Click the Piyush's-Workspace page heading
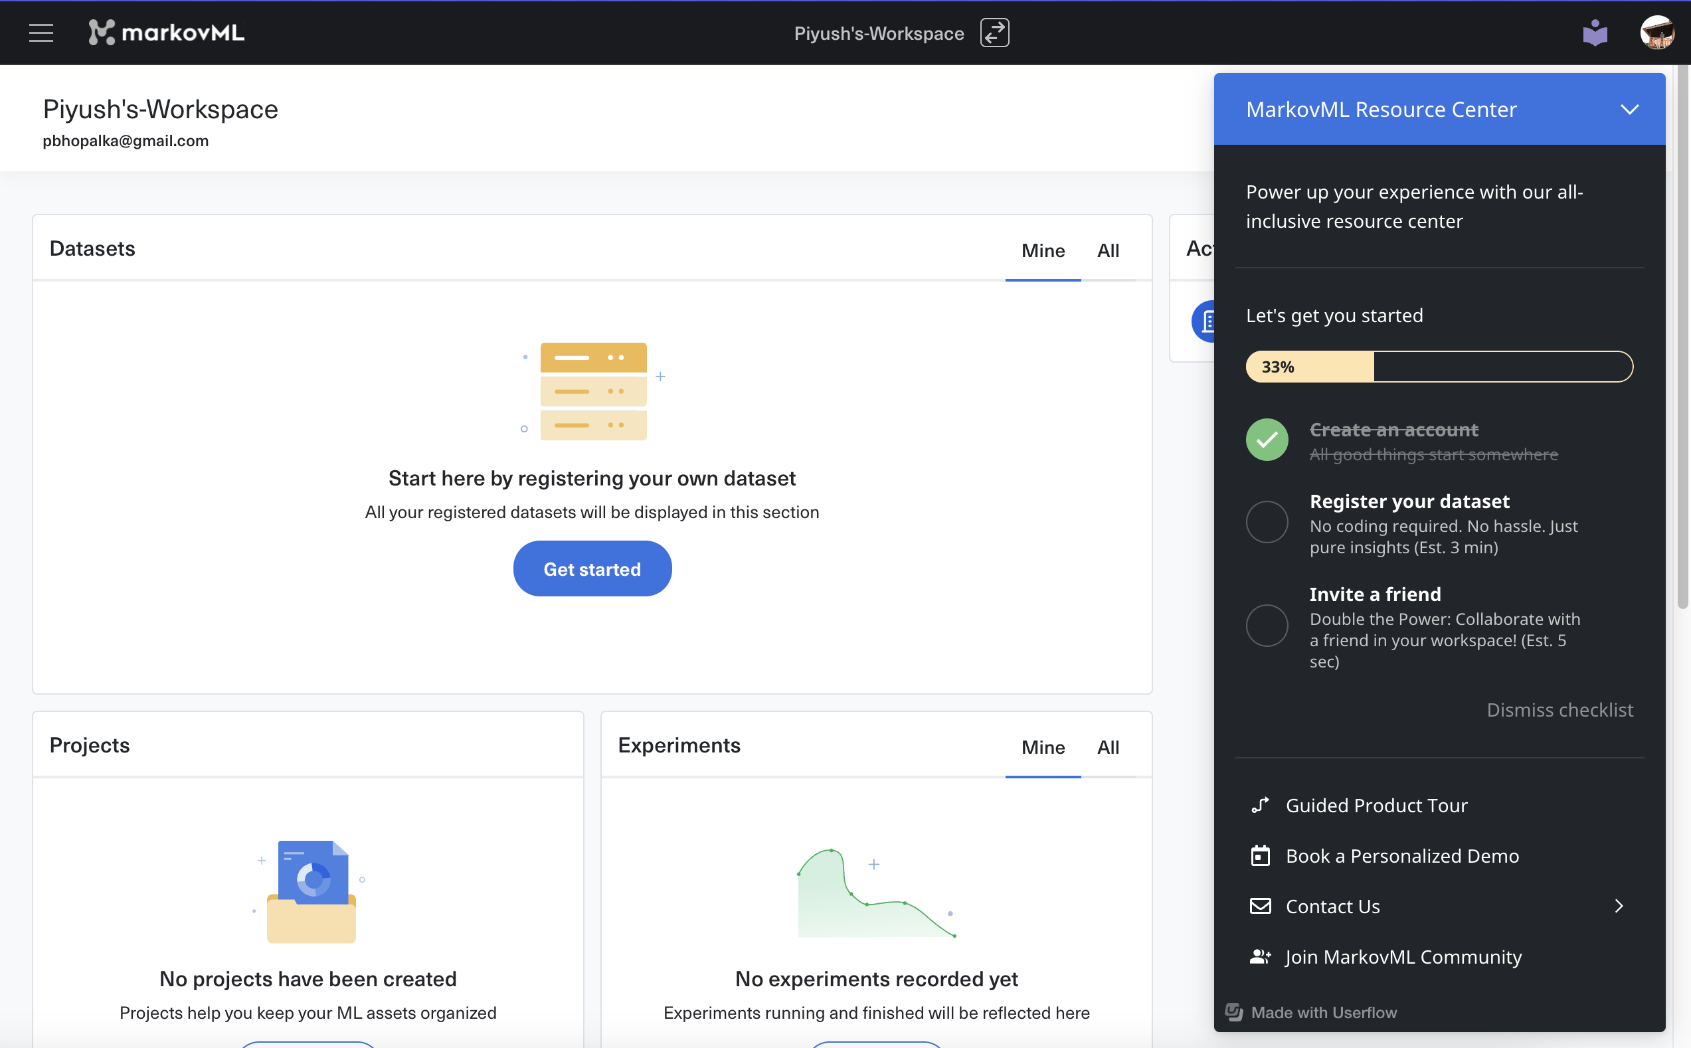 (x=160, y=110)
